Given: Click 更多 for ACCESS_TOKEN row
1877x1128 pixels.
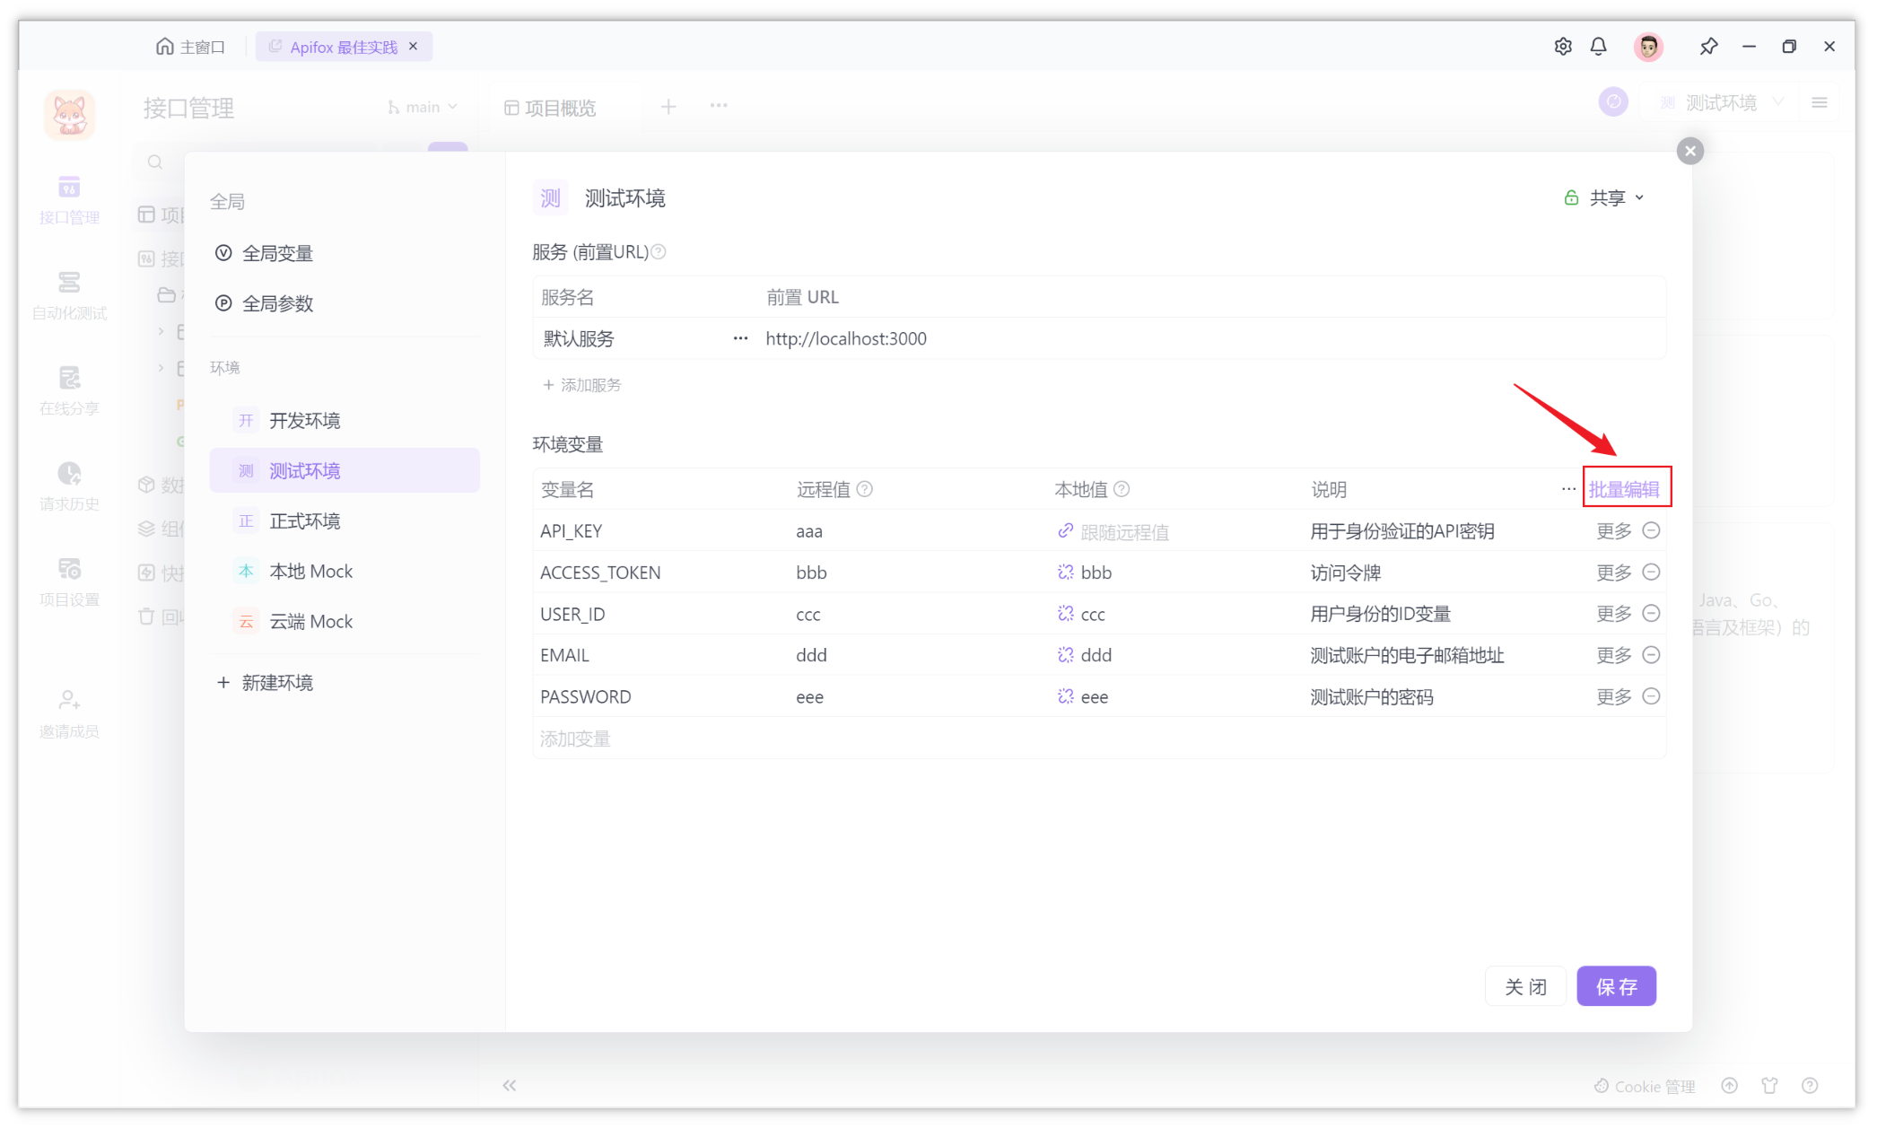Looking at the screenshot, I should [1614, 573].
